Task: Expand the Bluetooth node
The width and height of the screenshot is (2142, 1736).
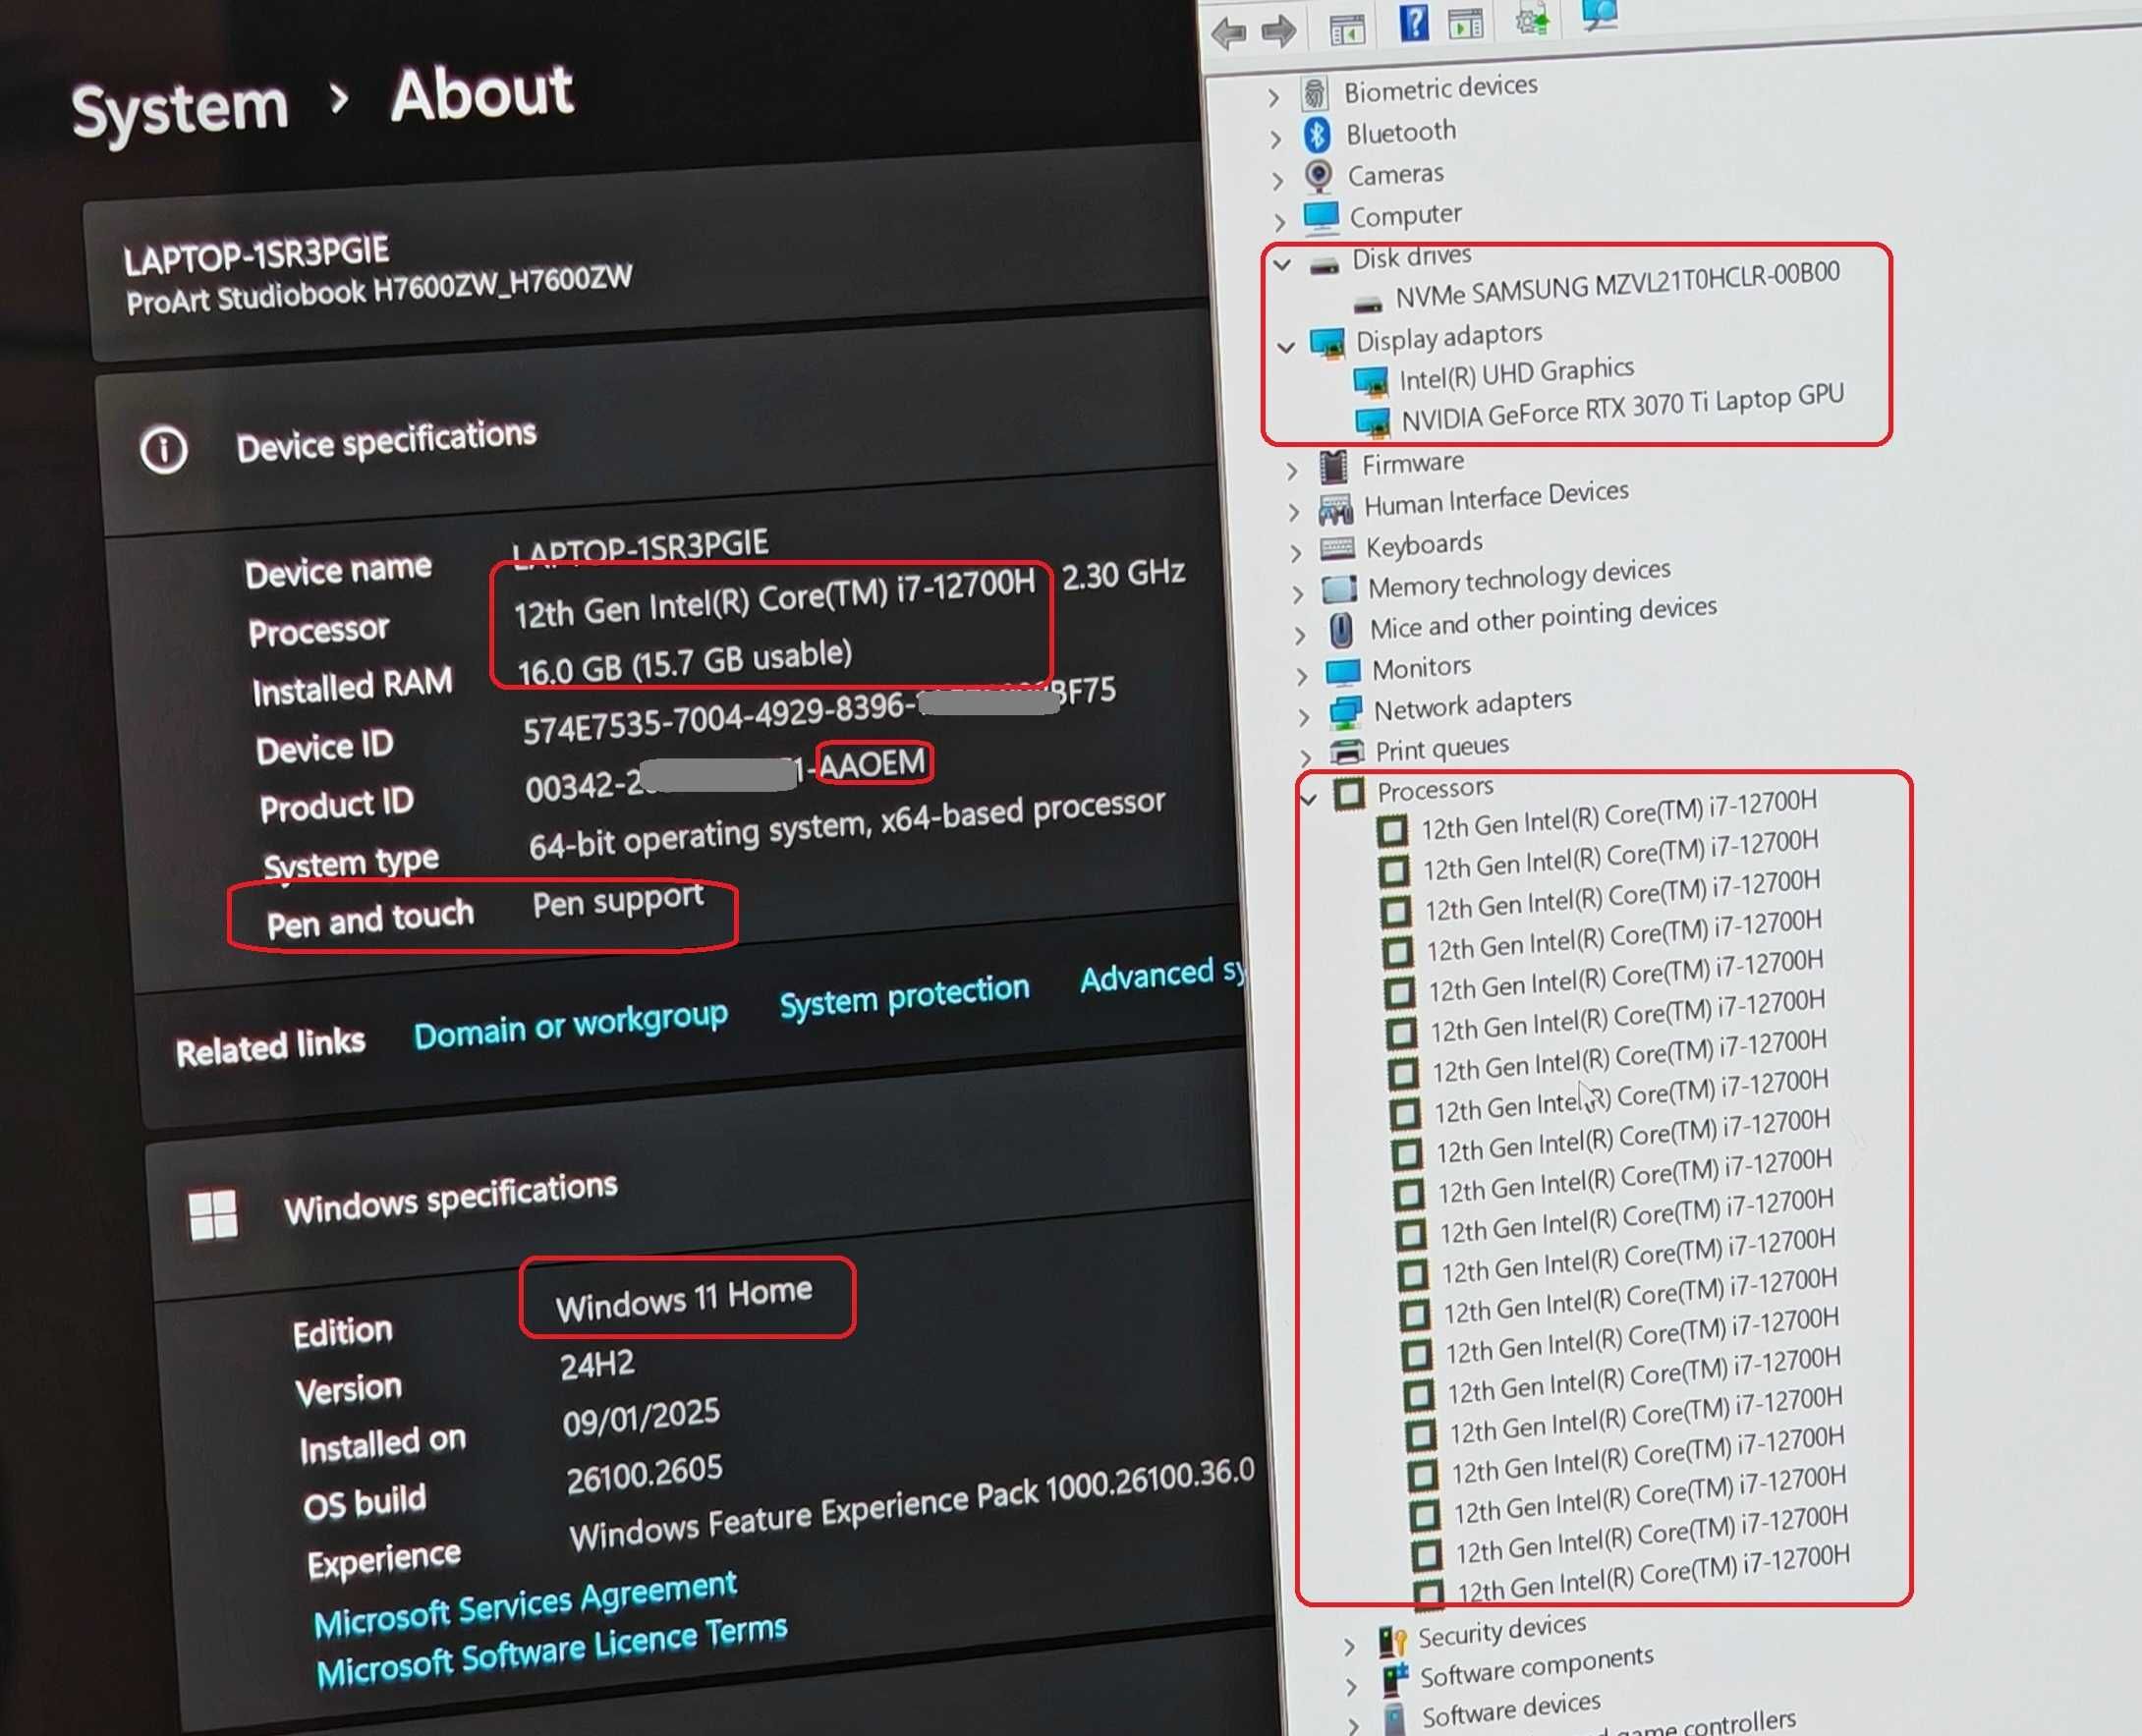Action: tap(1275, 139)
